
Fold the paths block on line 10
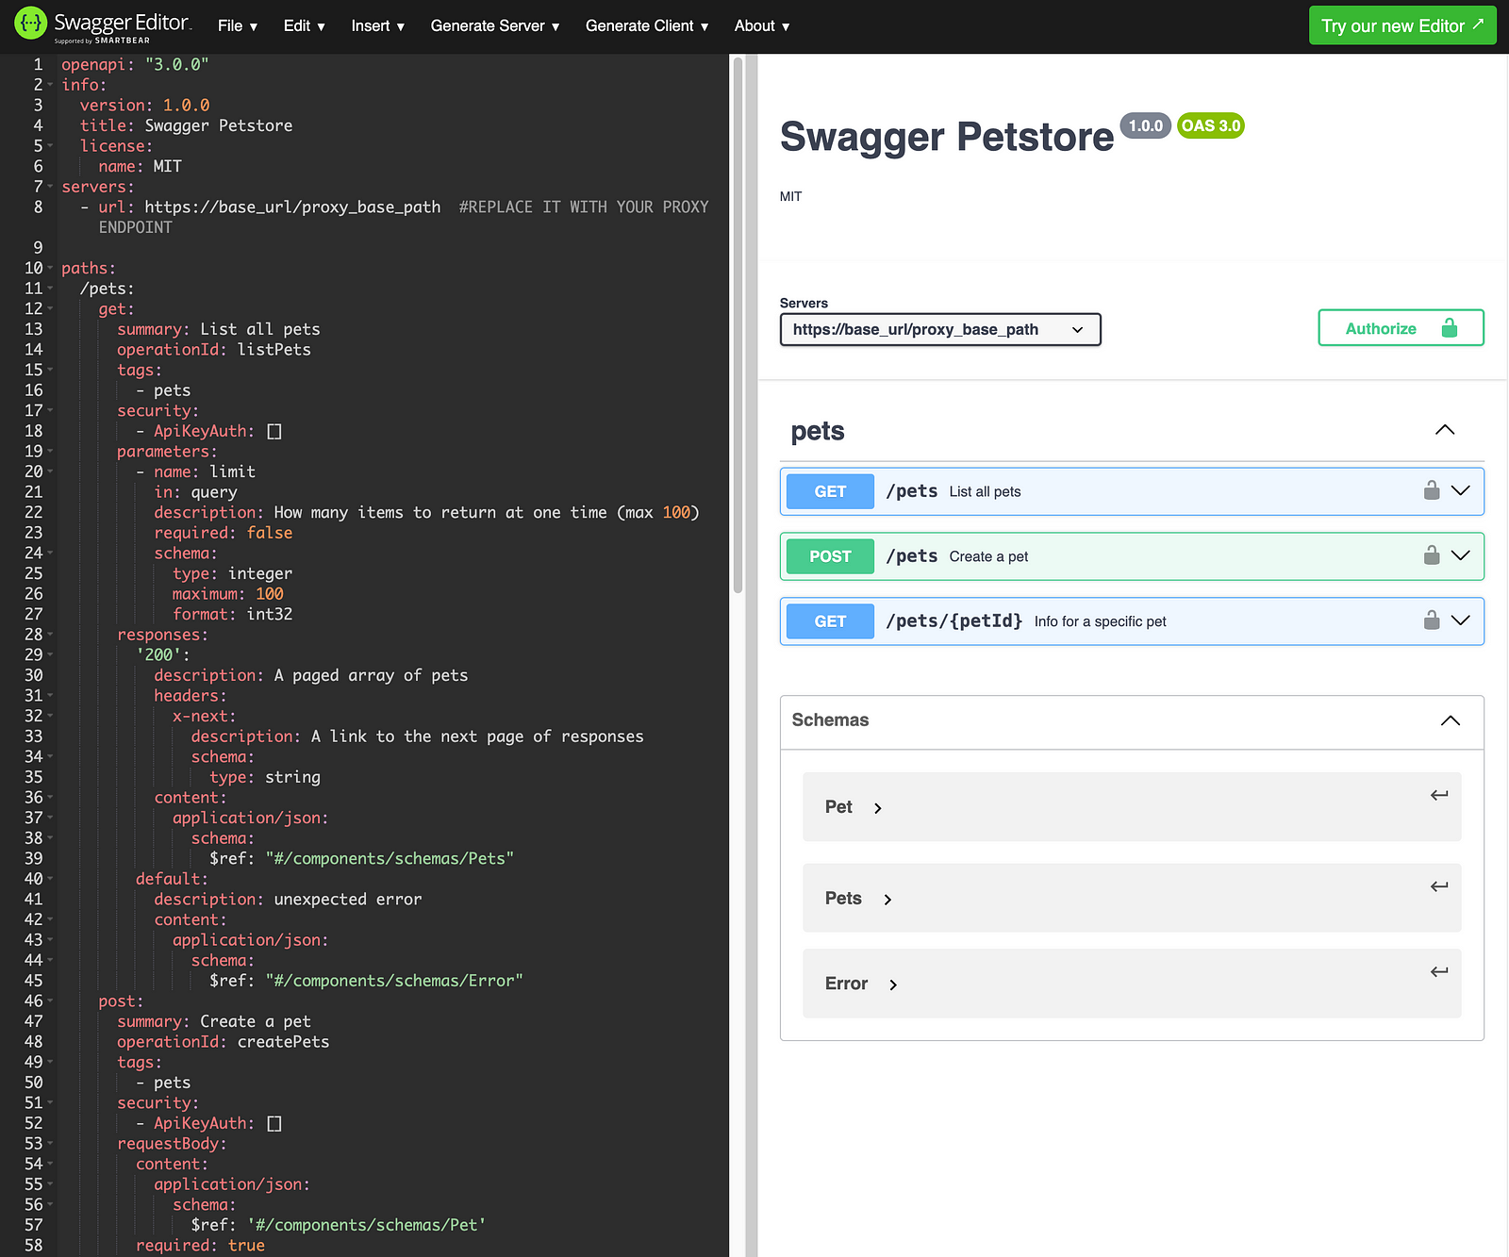tap(50, 268)
